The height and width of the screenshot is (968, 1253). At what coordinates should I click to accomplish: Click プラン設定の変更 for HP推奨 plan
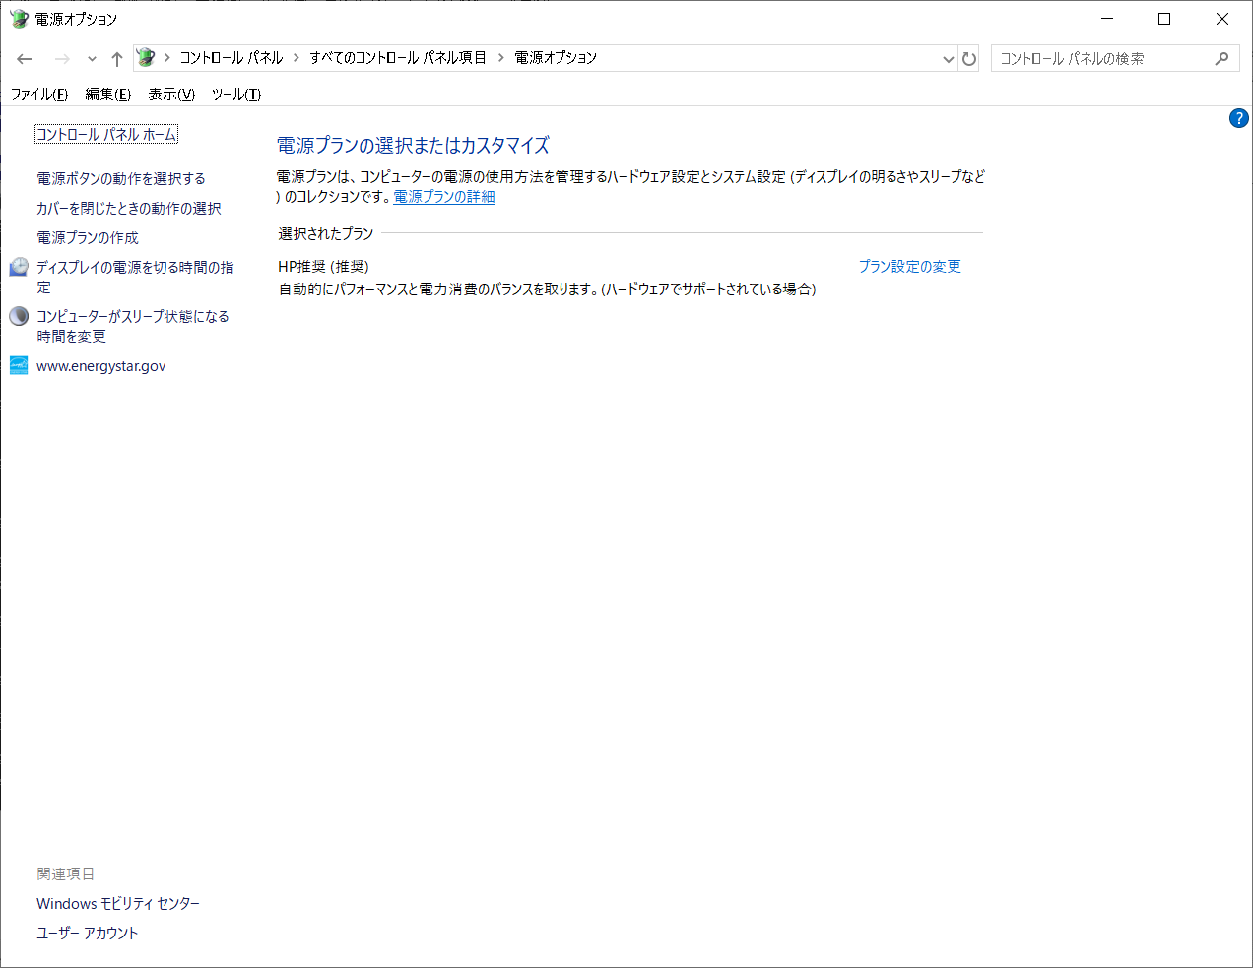pos(909,266)
